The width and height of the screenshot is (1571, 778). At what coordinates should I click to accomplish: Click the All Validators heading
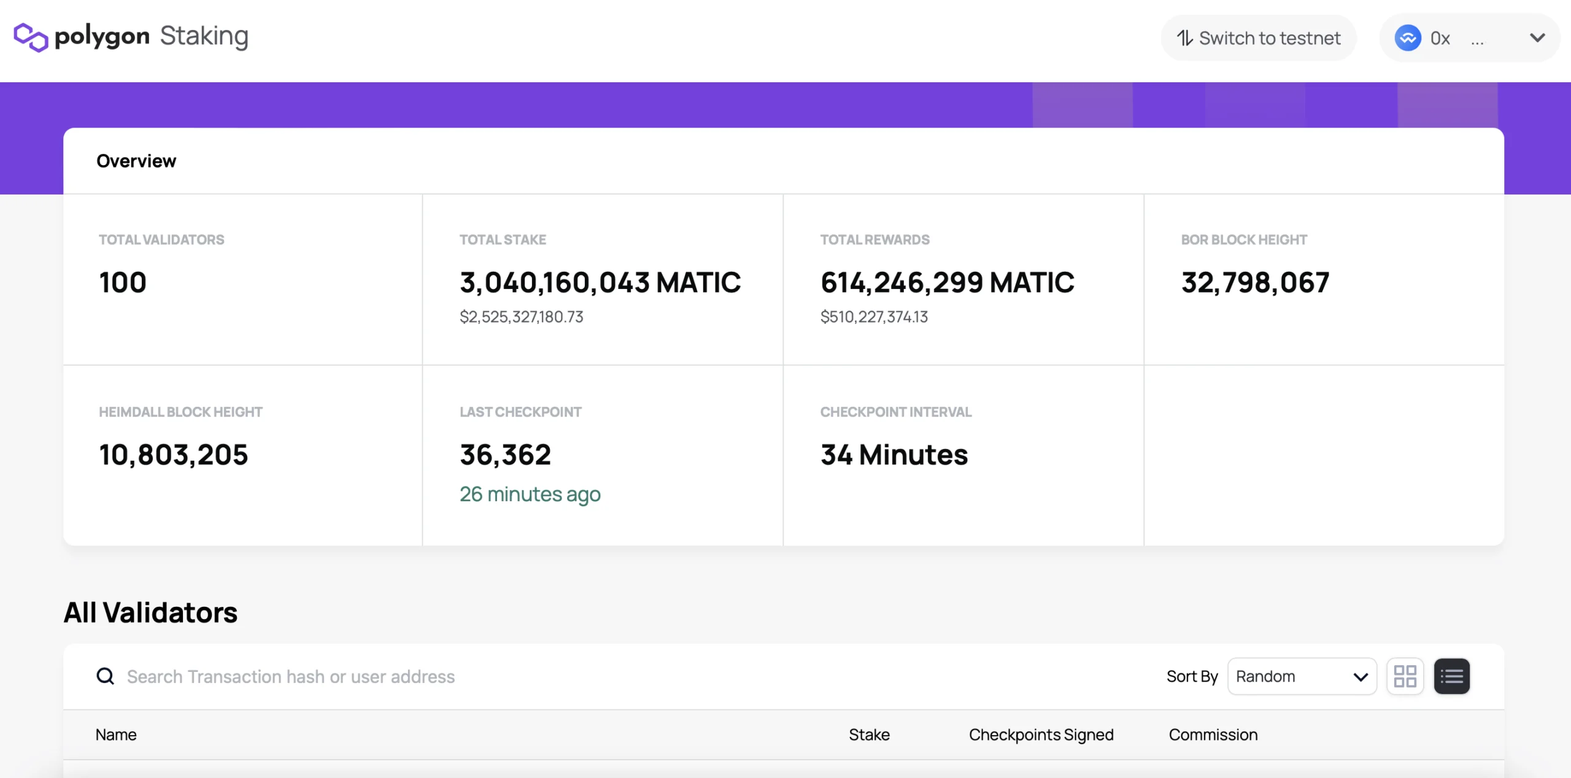coord(150,612)
